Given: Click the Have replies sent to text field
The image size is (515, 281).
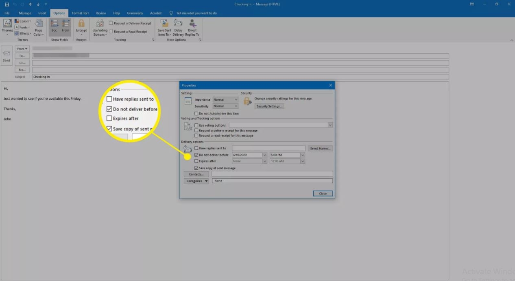Looking at the screenshot, I should (x=268, y=148).
